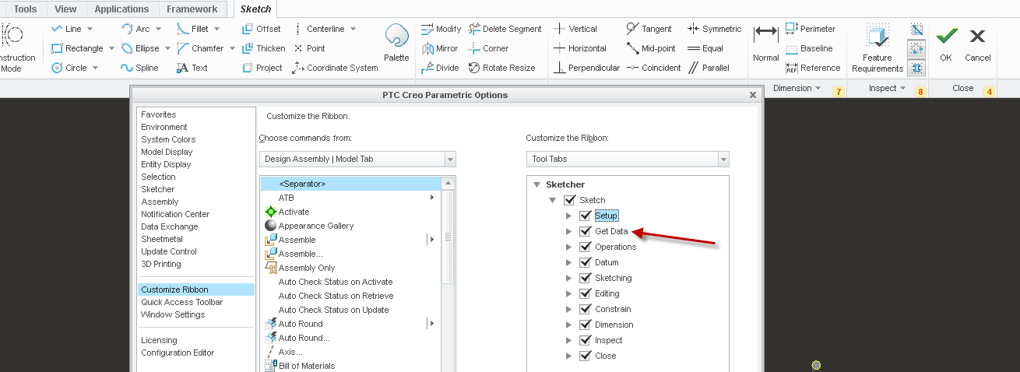Switch to the Applications ribbon tab

pyautogui.click(x=121, y=9)
